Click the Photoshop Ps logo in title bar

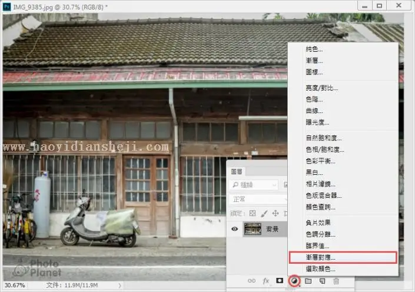point(6,6)
